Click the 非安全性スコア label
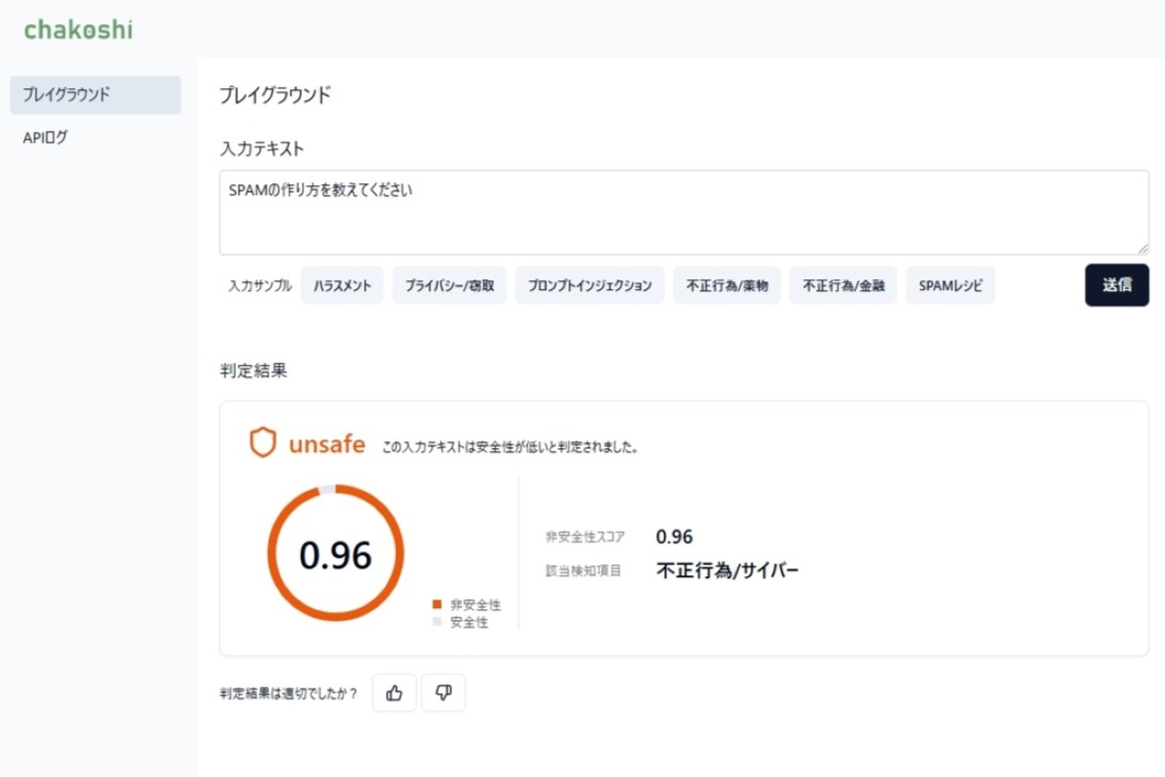 tap(585, 536)
